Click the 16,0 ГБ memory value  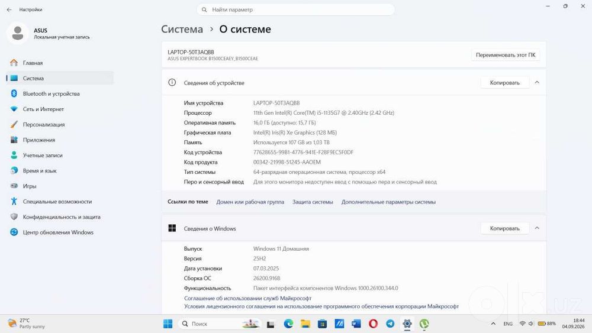click(284, 122)
